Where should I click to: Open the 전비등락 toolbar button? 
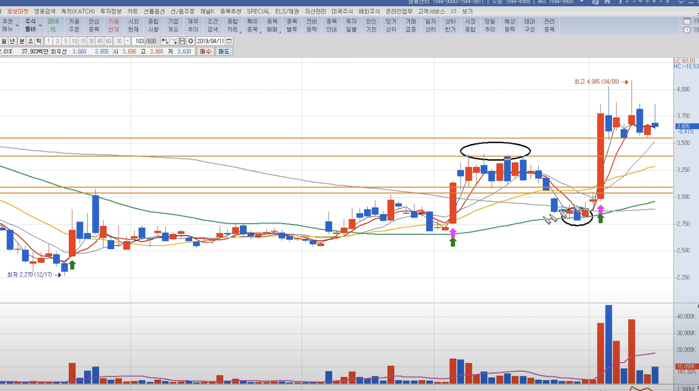[312, 26]
